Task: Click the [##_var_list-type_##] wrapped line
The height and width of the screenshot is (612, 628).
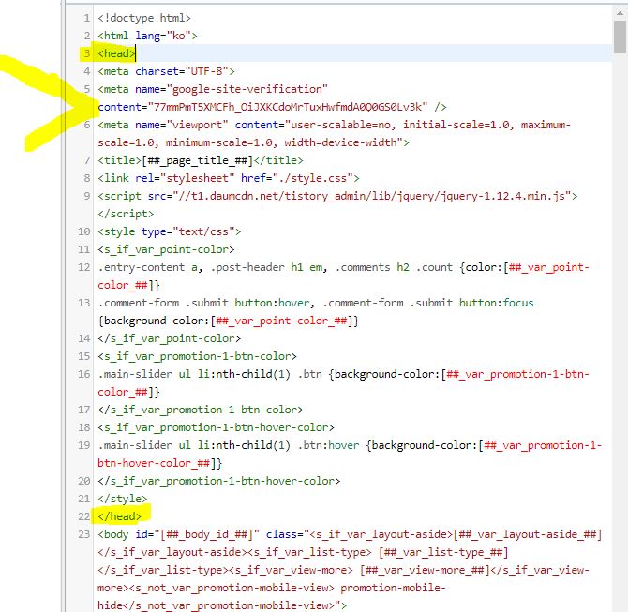Action: 303,552
